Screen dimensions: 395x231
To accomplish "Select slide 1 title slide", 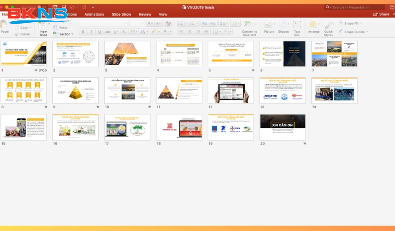I will pyautogui.click(x=24, y=54).
